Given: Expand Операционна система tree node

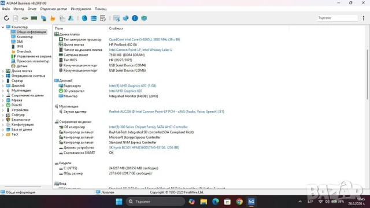Looking at the screenshot, I should 3,76.
